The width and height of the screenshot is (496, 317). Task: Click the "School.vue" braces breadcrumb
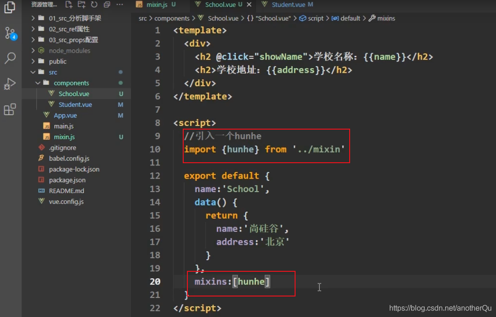(269, 18)
